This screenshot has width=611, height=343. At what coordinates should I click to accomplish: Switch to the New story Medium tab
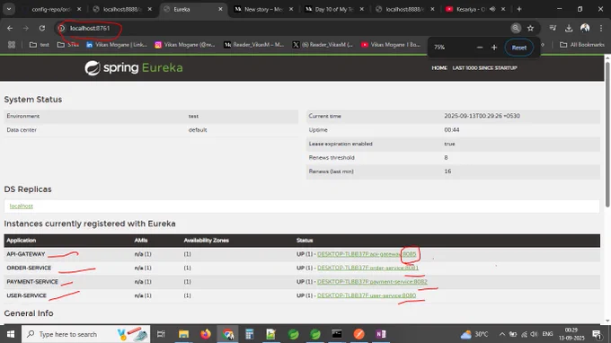(264, 9)
